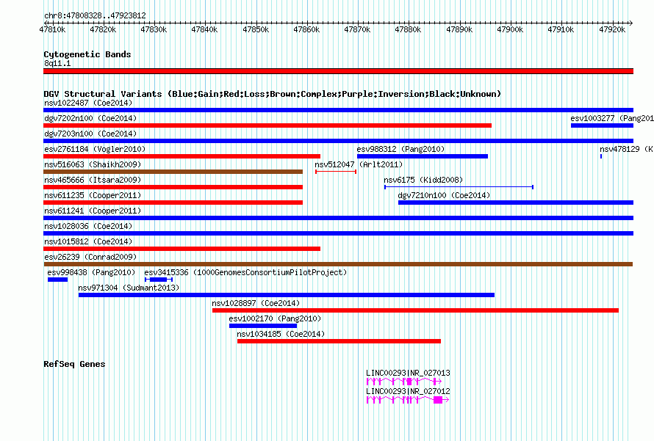Click the small blue esv998438 bar
This screenshot has width=654, height=441.
[57, 280]
